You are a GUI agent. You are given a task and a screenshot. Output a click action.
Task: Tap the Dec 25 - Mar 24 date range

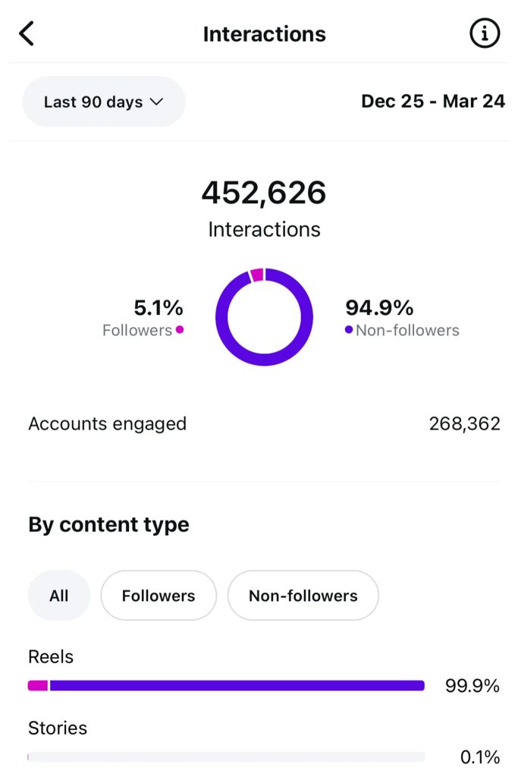tap(433, 101)
